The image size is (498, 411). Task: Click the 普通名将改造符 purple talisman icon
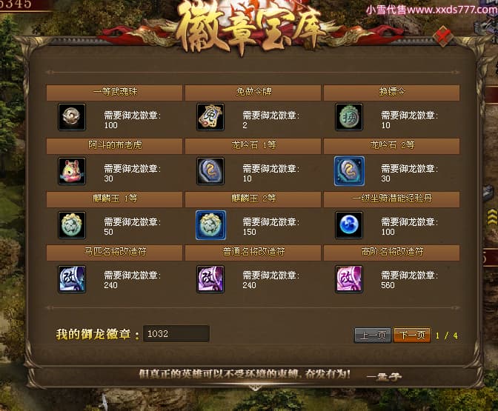coord(210,278)
